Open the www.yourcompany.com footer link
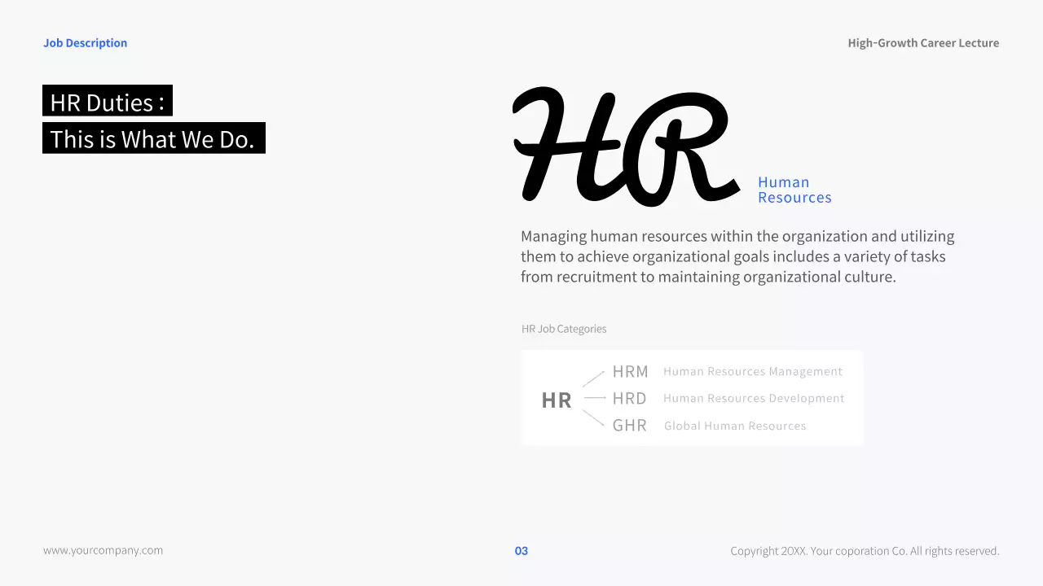 tap(103, 550)
